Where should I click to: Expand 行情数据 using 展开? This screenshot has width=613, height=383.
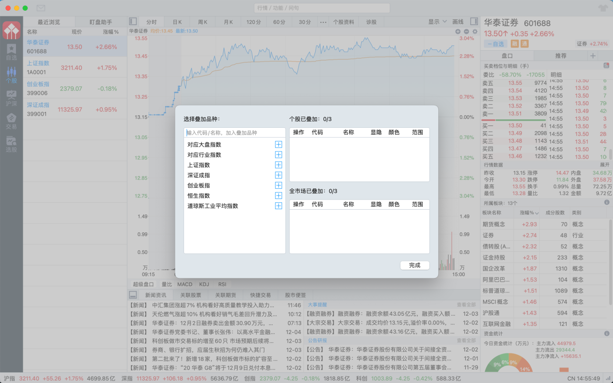tap(604, 165)
